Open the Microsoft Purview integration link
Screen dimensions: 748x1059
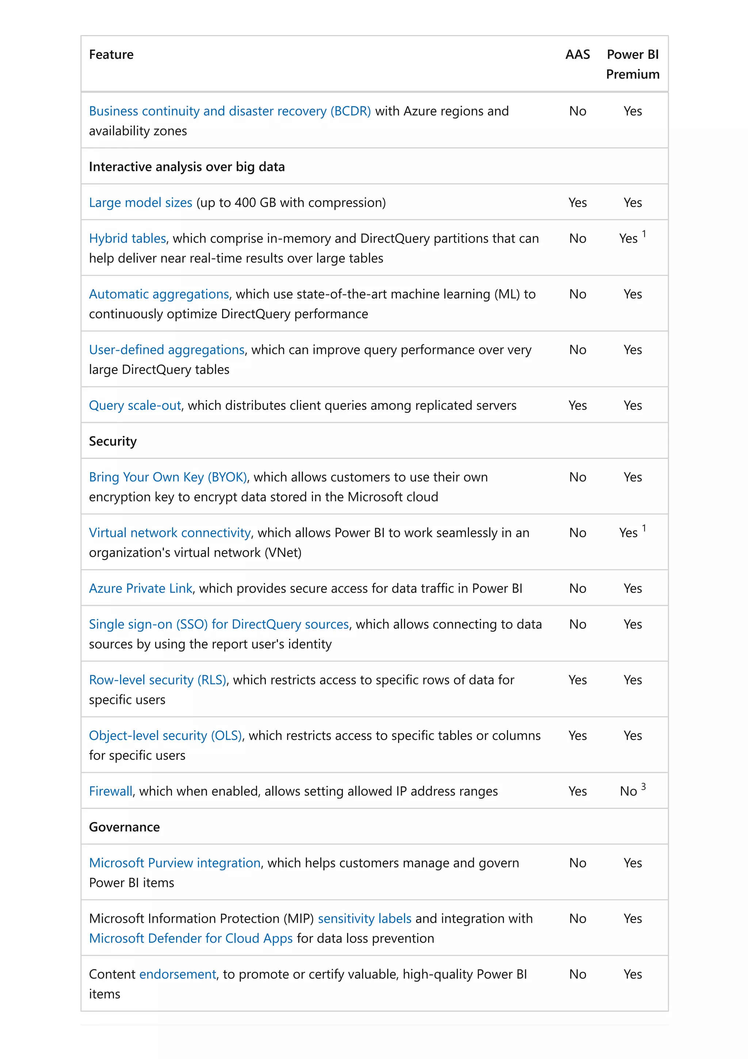click(x=175, y=863)
